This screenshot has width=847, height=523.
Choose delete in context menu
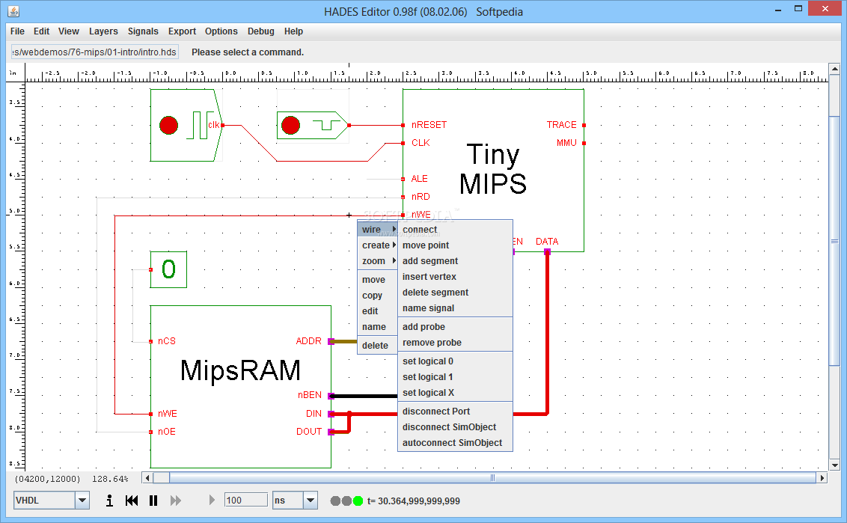coord(378,345)
